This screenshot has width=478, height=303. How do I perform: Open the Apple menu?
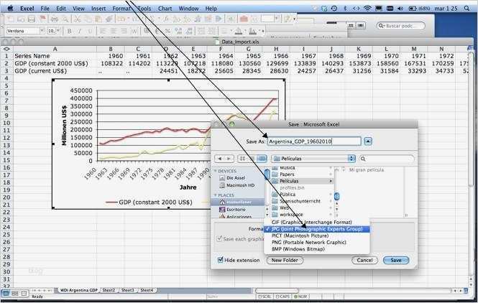[10, 9]
